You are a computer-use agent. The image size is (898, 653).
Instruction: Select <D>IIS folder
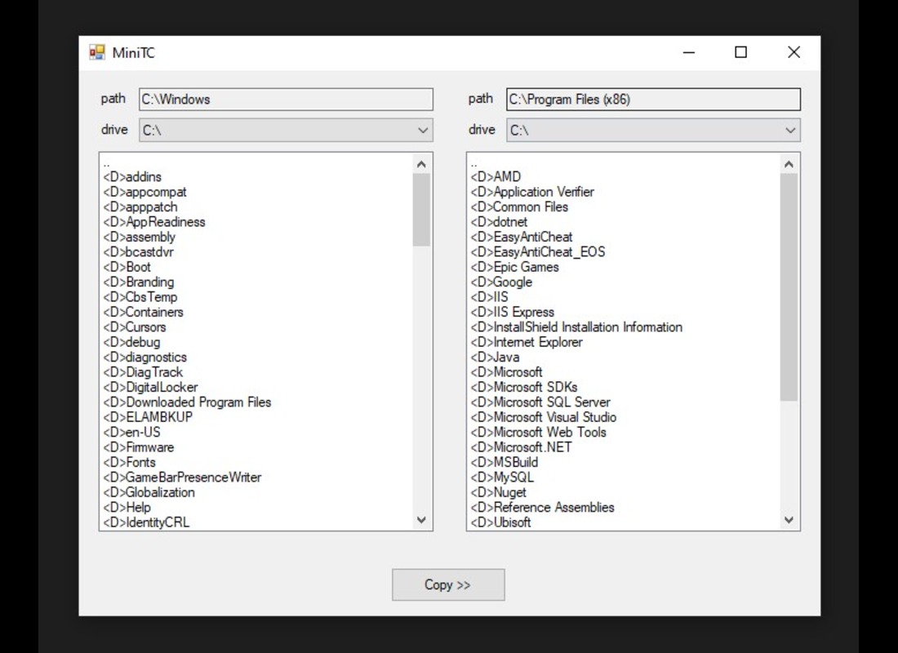point(490,297)
